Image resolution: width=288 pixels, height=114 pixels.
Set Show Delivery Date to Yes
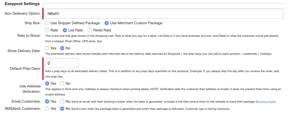point(47,48)
